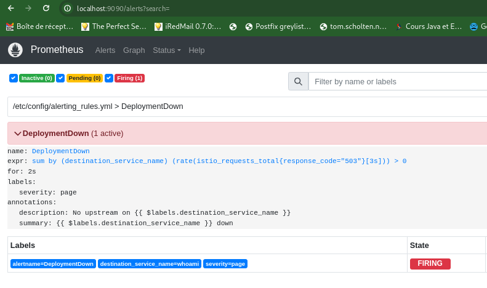The width and height of the screenshot is (487, 288).
Task: Reload the page with refresh icon
Action: coord(46,8)
